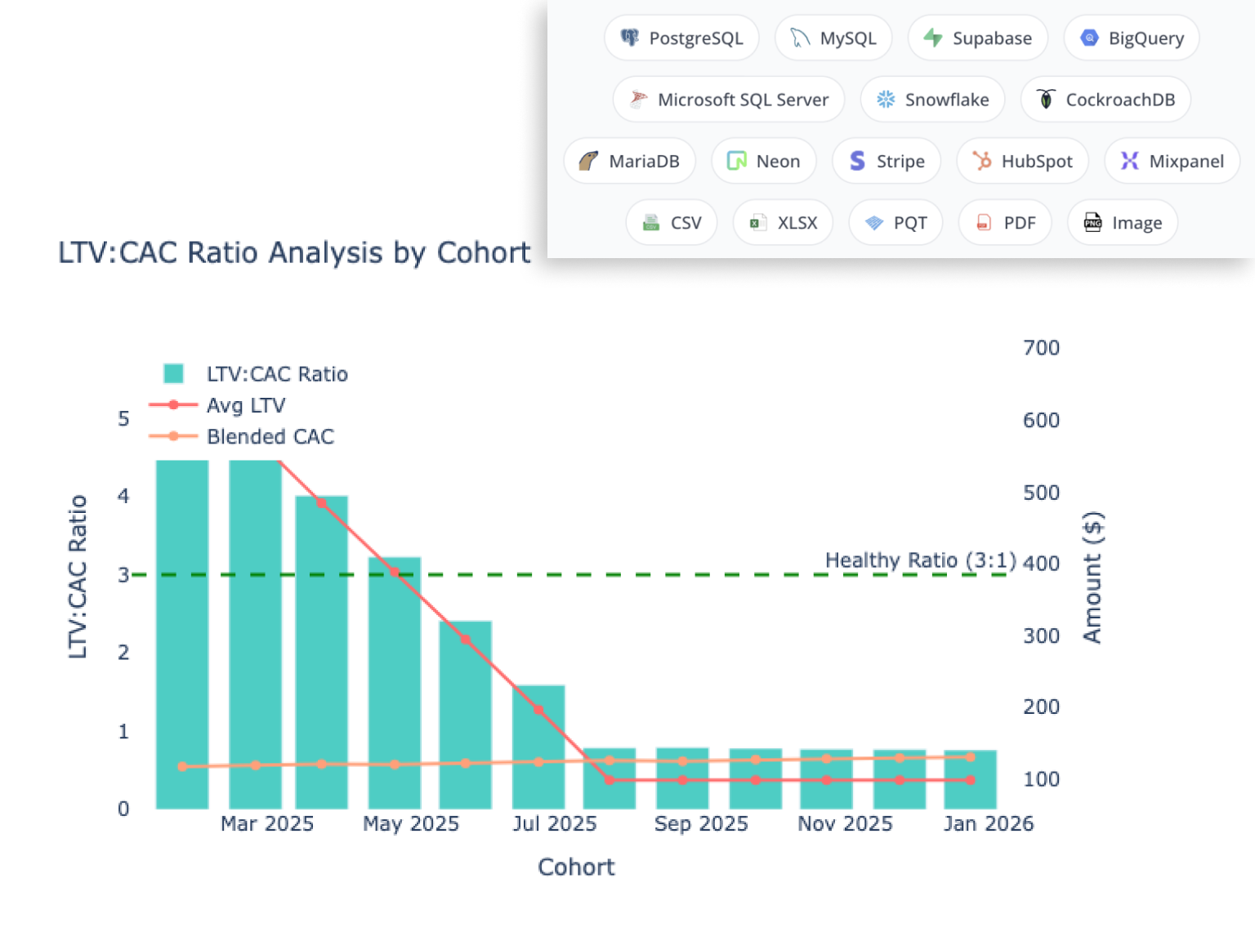
Task: Click the HubSpot sprocket icon
Action: (x=982, y=161)
